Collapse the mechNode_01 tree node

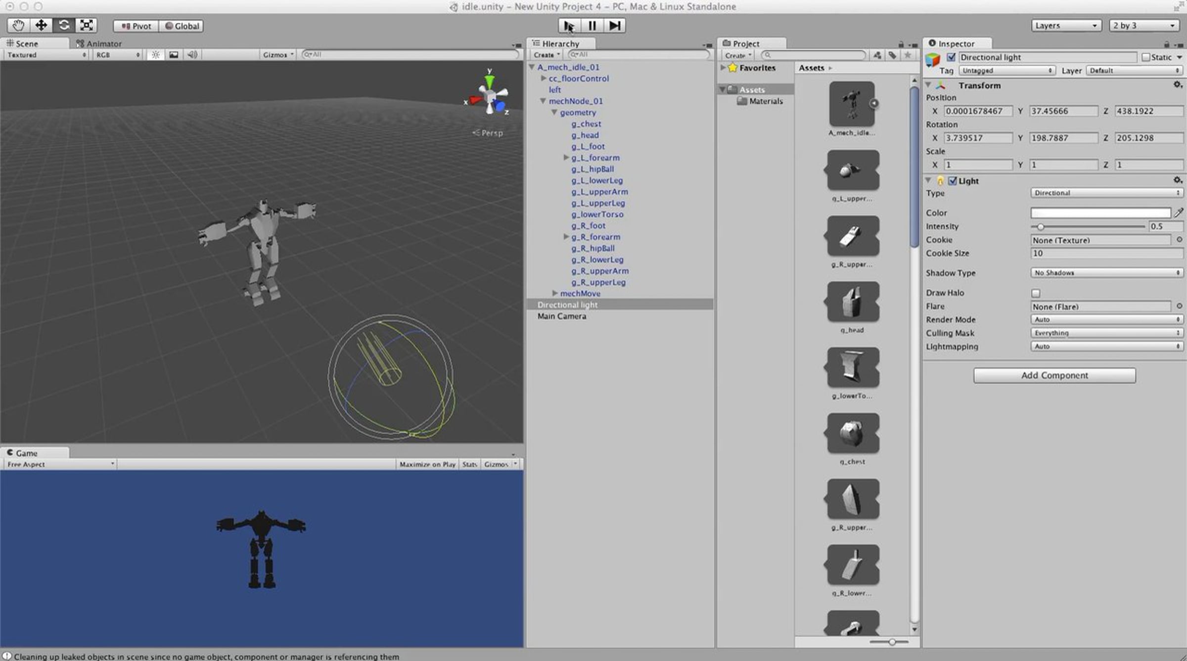tap(543, 101)
